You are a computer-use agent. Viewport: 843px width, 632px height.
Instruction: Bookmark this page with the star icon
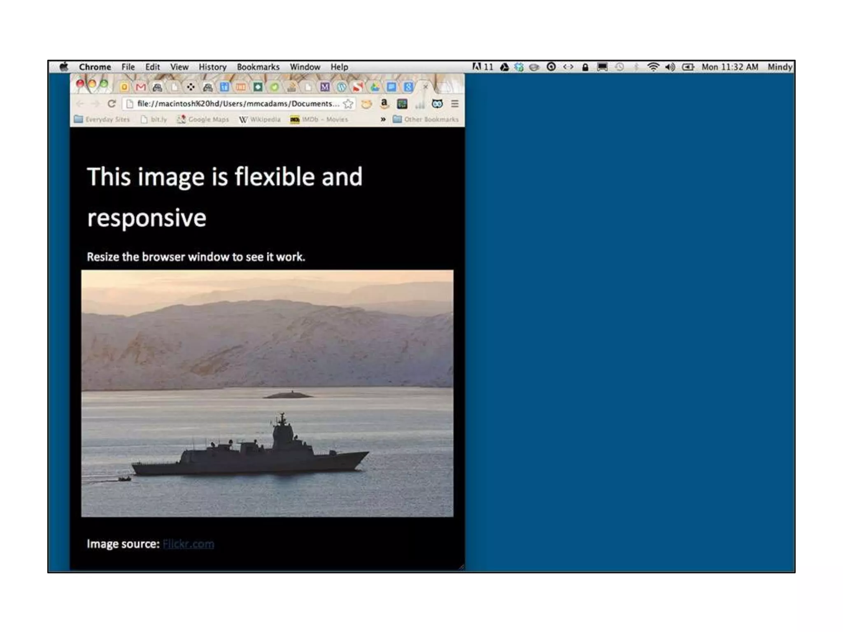coord(348,104)
